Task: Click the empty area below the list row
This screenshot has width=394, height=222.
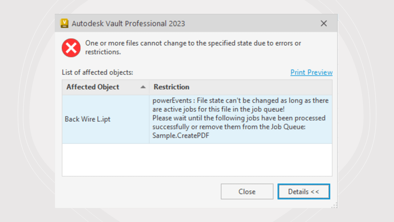Action: 197,160
